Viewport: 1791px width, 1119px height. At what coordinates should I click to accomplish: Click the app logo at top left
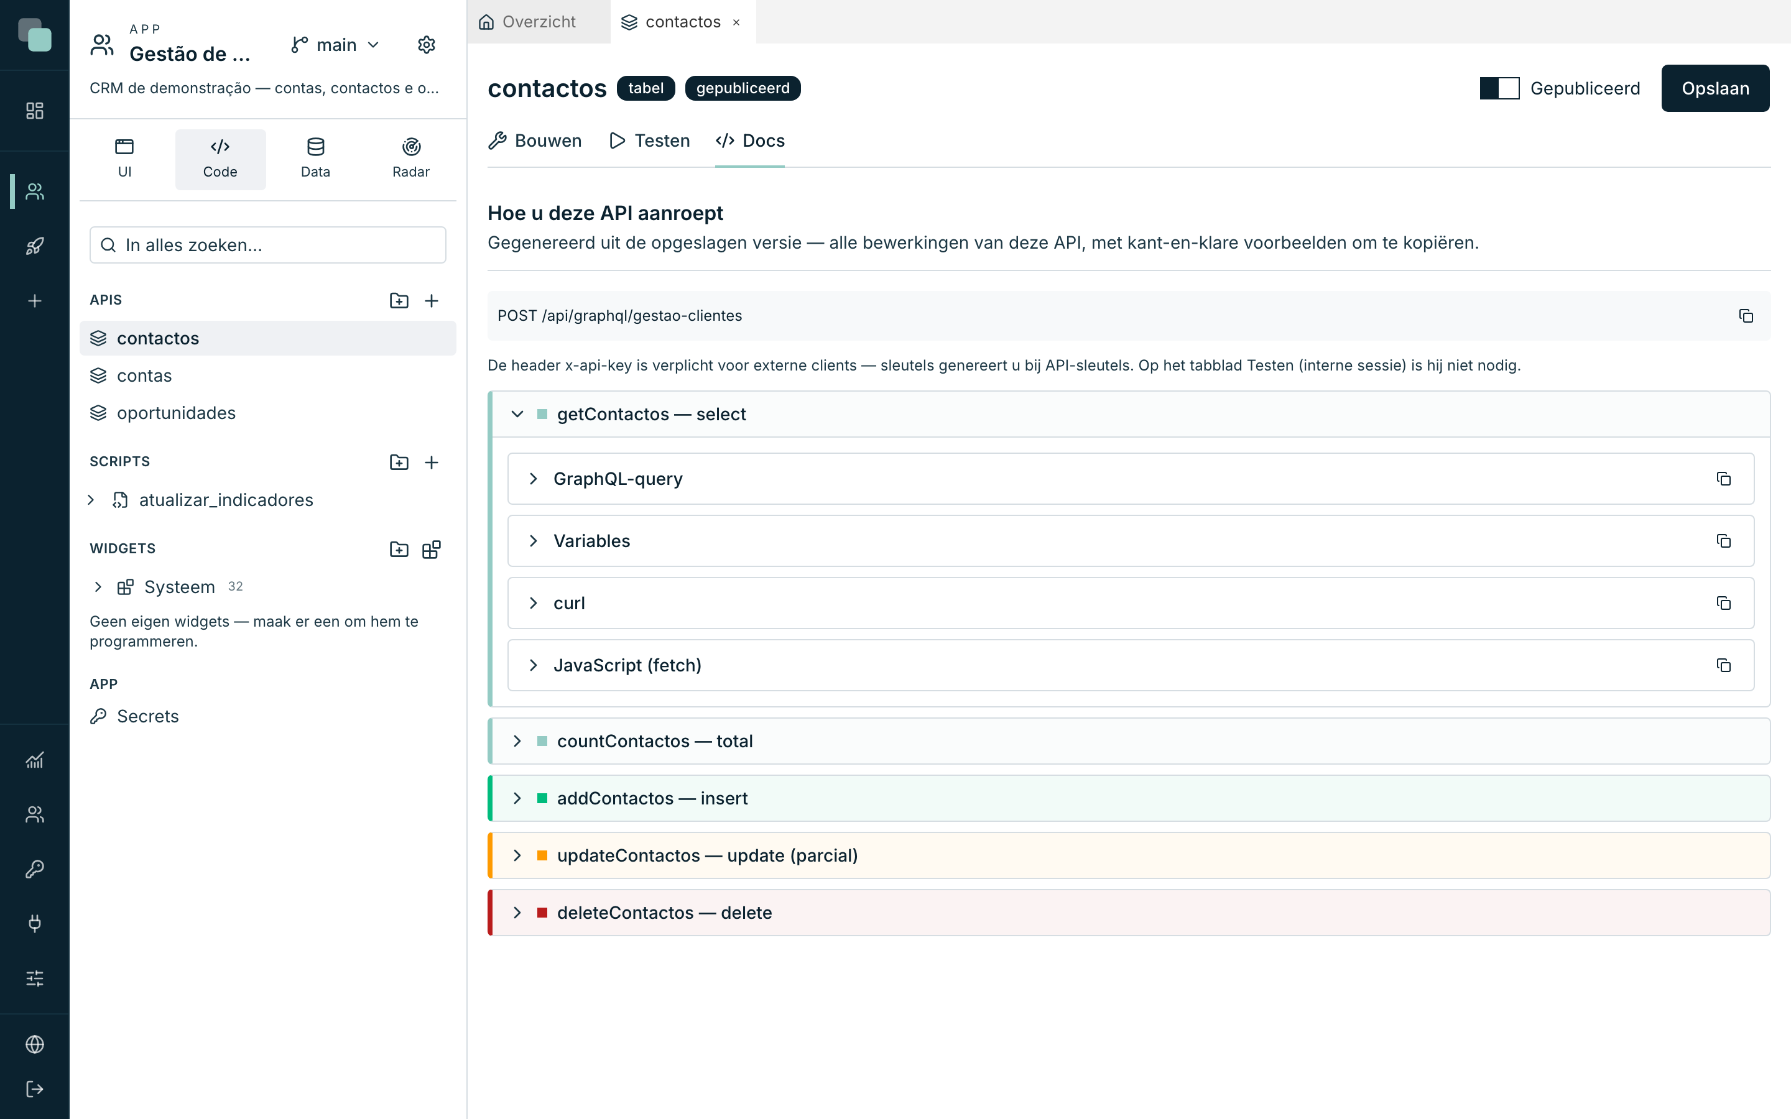point(35,35)
